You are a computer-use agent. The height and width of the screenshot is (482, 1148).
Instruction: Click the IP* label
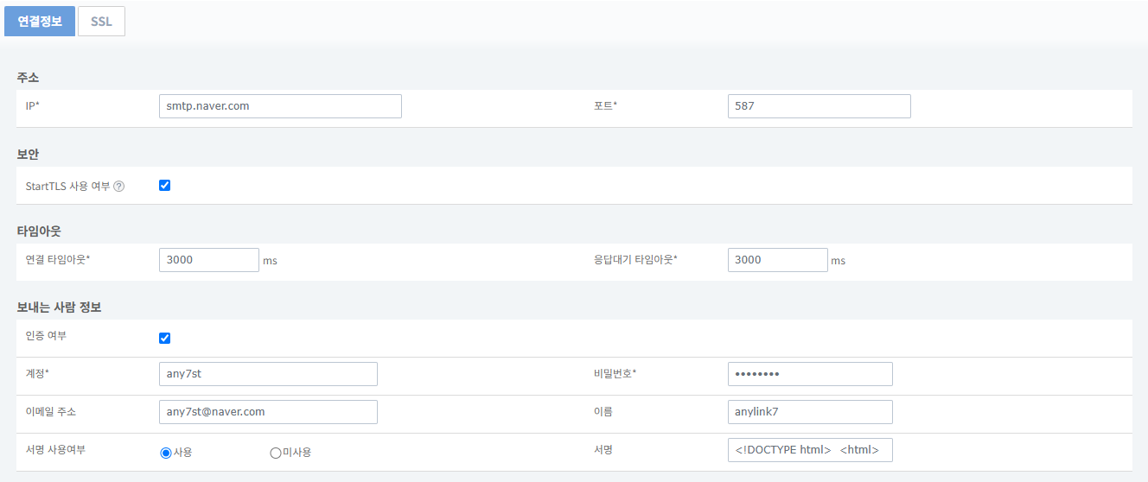[33, 105]
